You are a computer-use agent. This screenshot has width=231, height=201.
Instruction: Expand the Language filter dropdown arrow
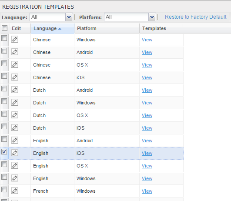69,17
